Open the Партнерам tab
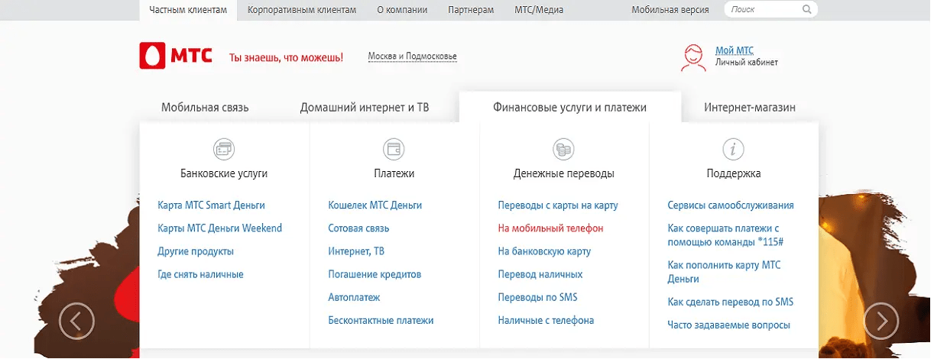 (472, 10)
